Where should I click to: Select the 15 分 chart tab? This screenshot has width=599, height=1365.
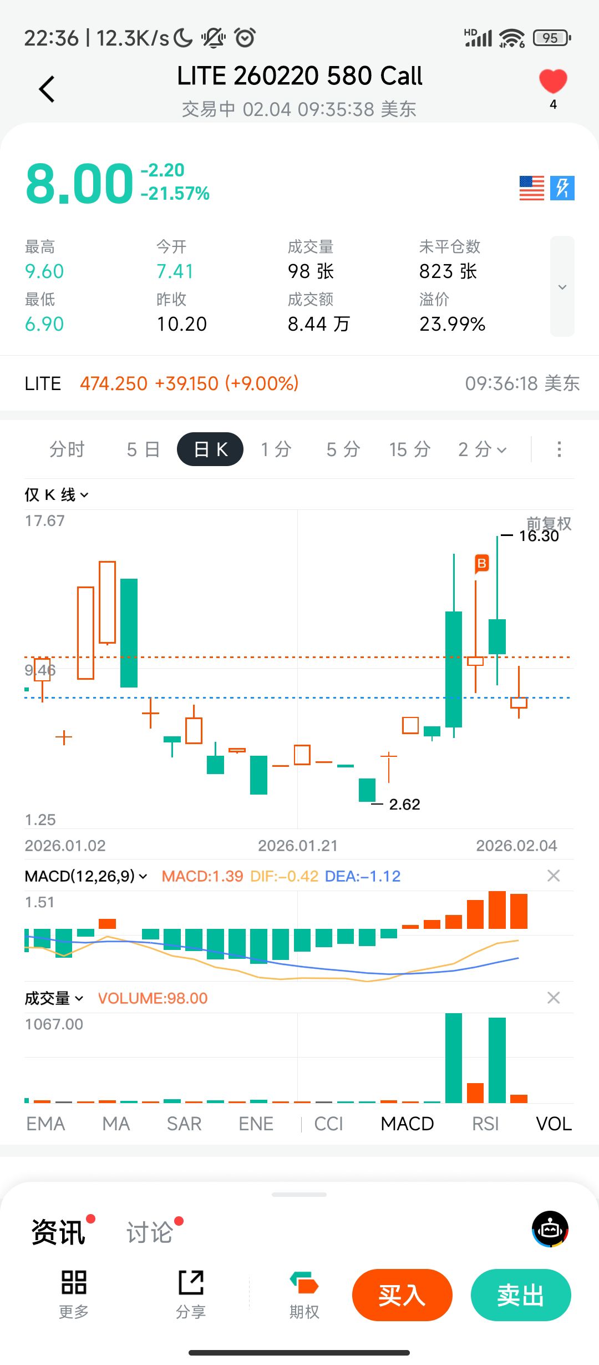coord(410,449)
